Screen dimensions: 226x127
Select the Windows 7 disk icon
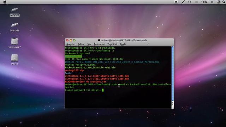coord(14,43)
